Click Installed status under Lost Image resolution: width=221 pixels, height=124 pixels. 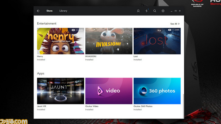coord(137,60)
